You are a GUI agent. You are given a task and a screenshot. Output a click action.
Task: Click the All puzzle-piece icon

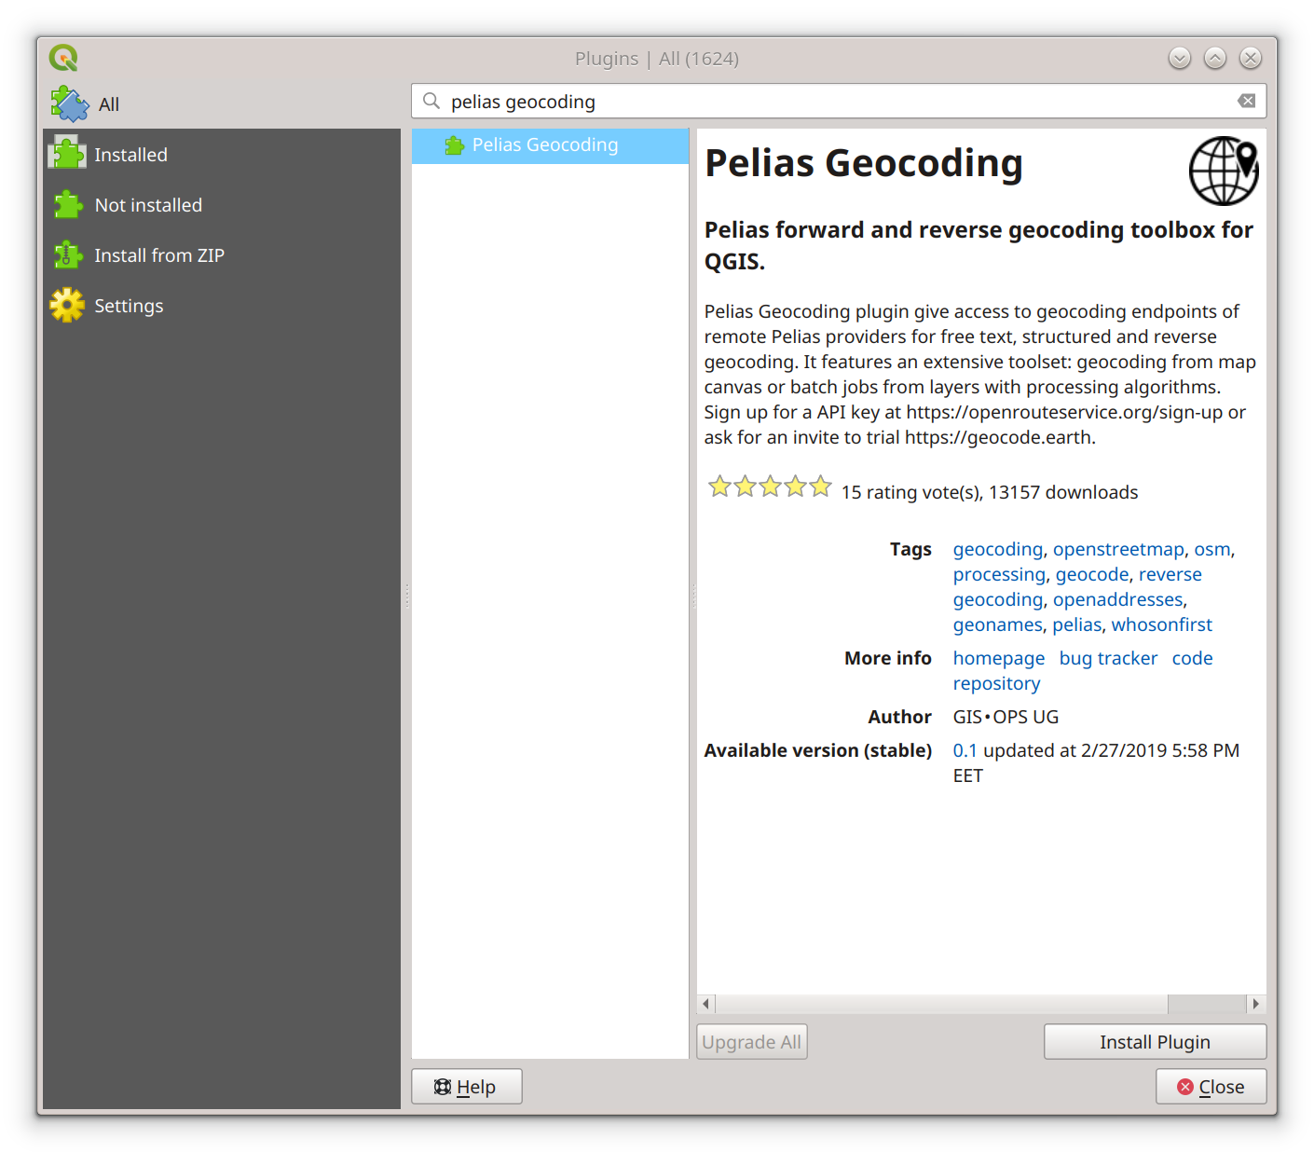click(x=70, y=104)
